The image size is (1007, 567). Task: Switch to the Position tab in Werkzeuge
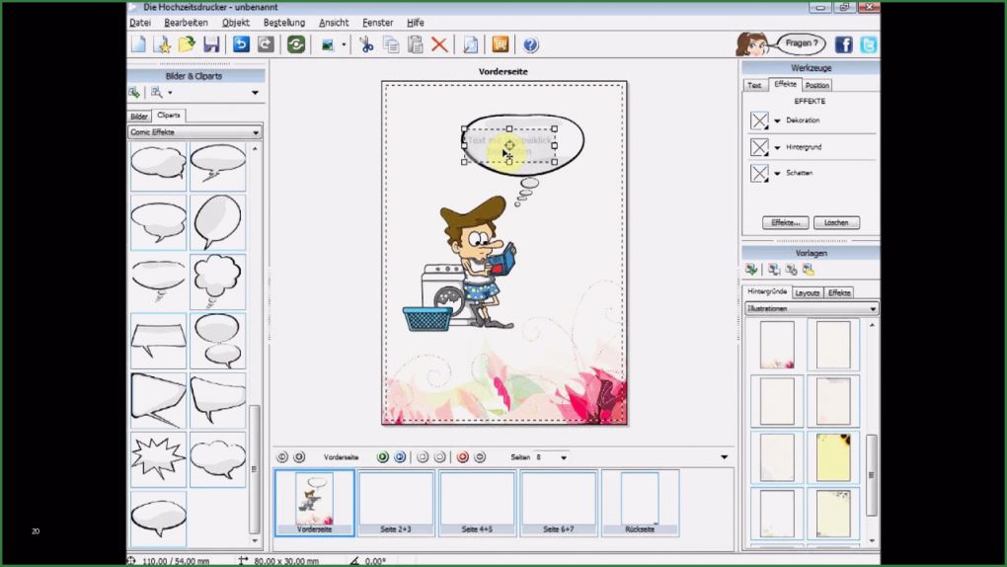point(816,86)
